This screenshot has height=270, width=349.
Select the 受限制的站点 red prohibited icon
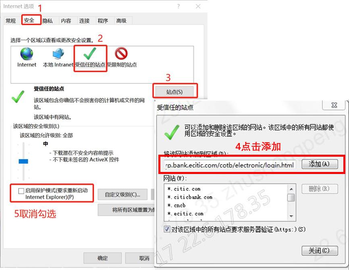(121, 53)
